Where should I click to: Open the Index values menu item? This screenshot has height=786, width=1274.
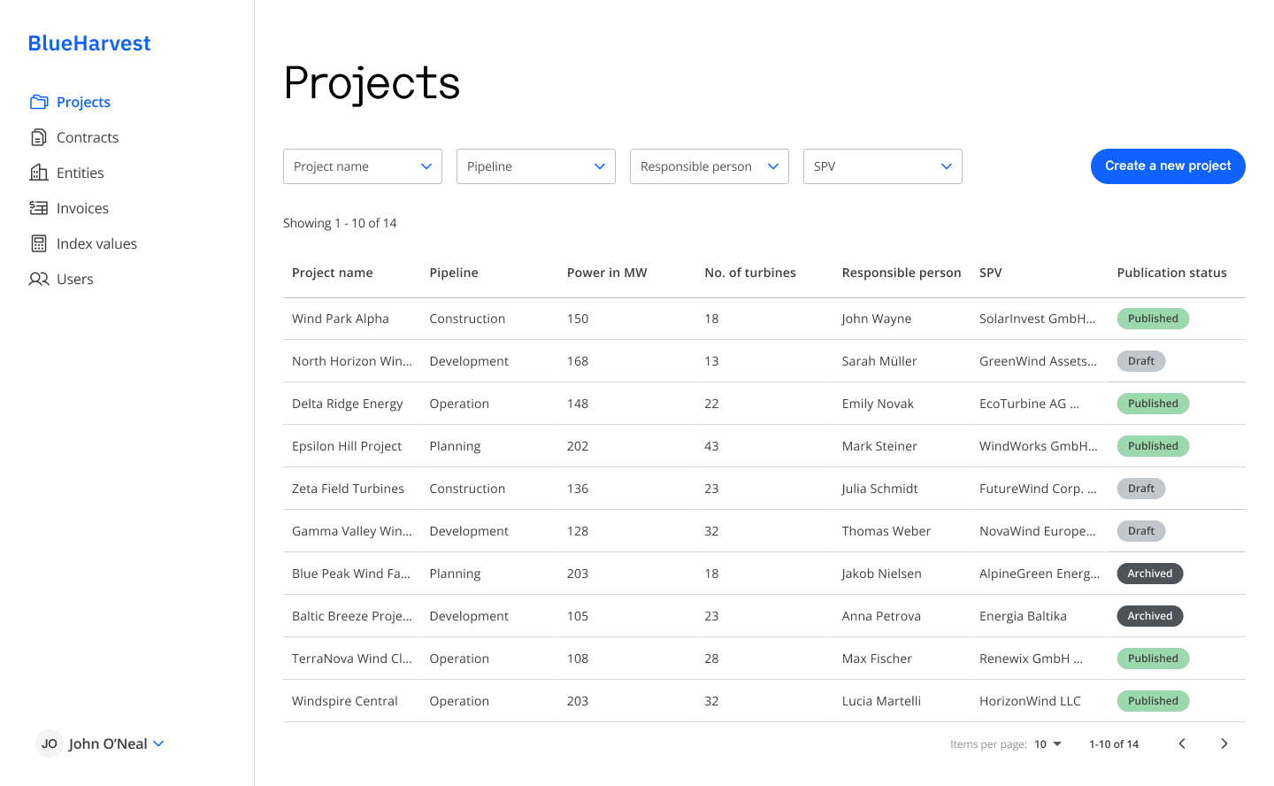[x=96, y=243]
